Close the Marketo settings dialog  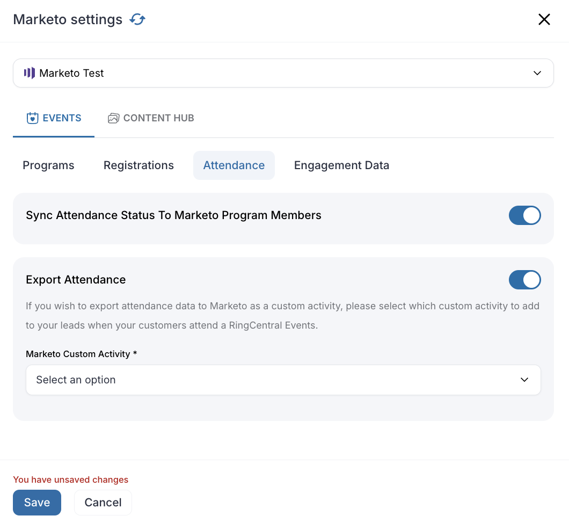tap(544, 19)
